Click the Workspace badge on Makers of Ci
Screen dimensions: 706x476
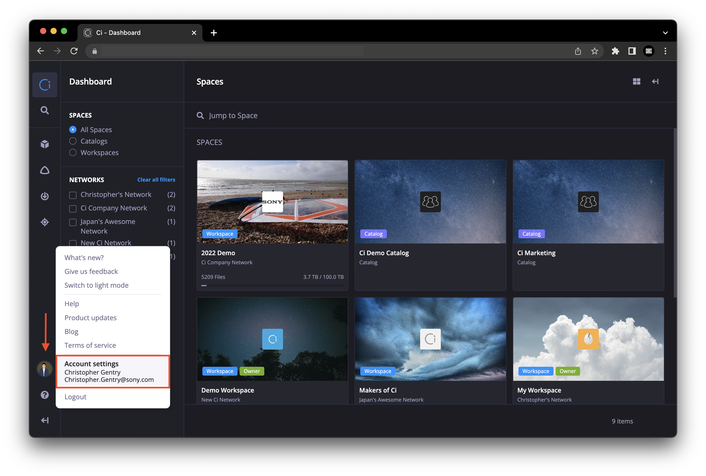[378, 371]
